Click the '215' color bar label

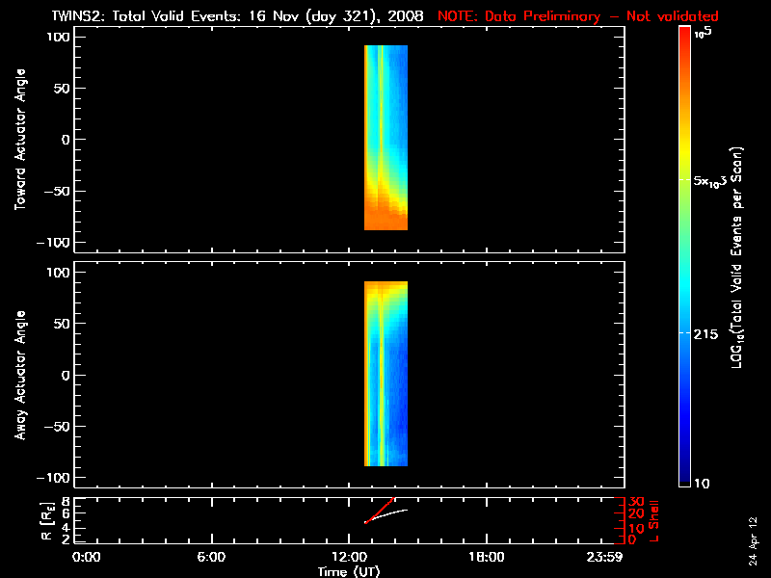[x=705, y=334]
